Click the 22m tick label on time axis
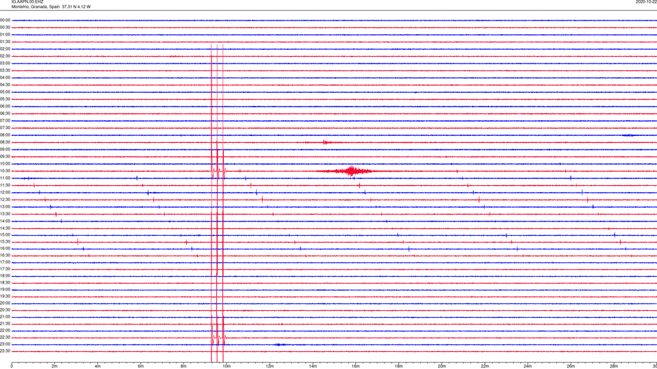This screenshot has height=369, width=657. pyautogui.click(x=485, y=366)
